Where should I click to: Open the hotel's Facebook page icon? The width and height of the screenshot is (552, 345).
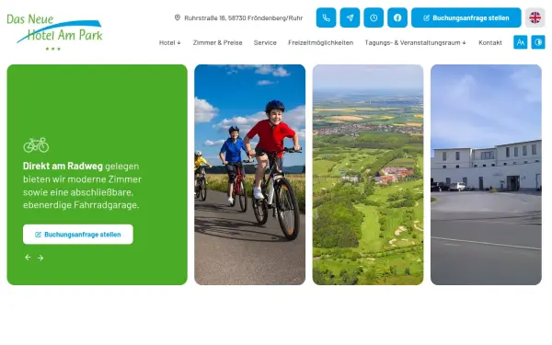click(397, 17)
